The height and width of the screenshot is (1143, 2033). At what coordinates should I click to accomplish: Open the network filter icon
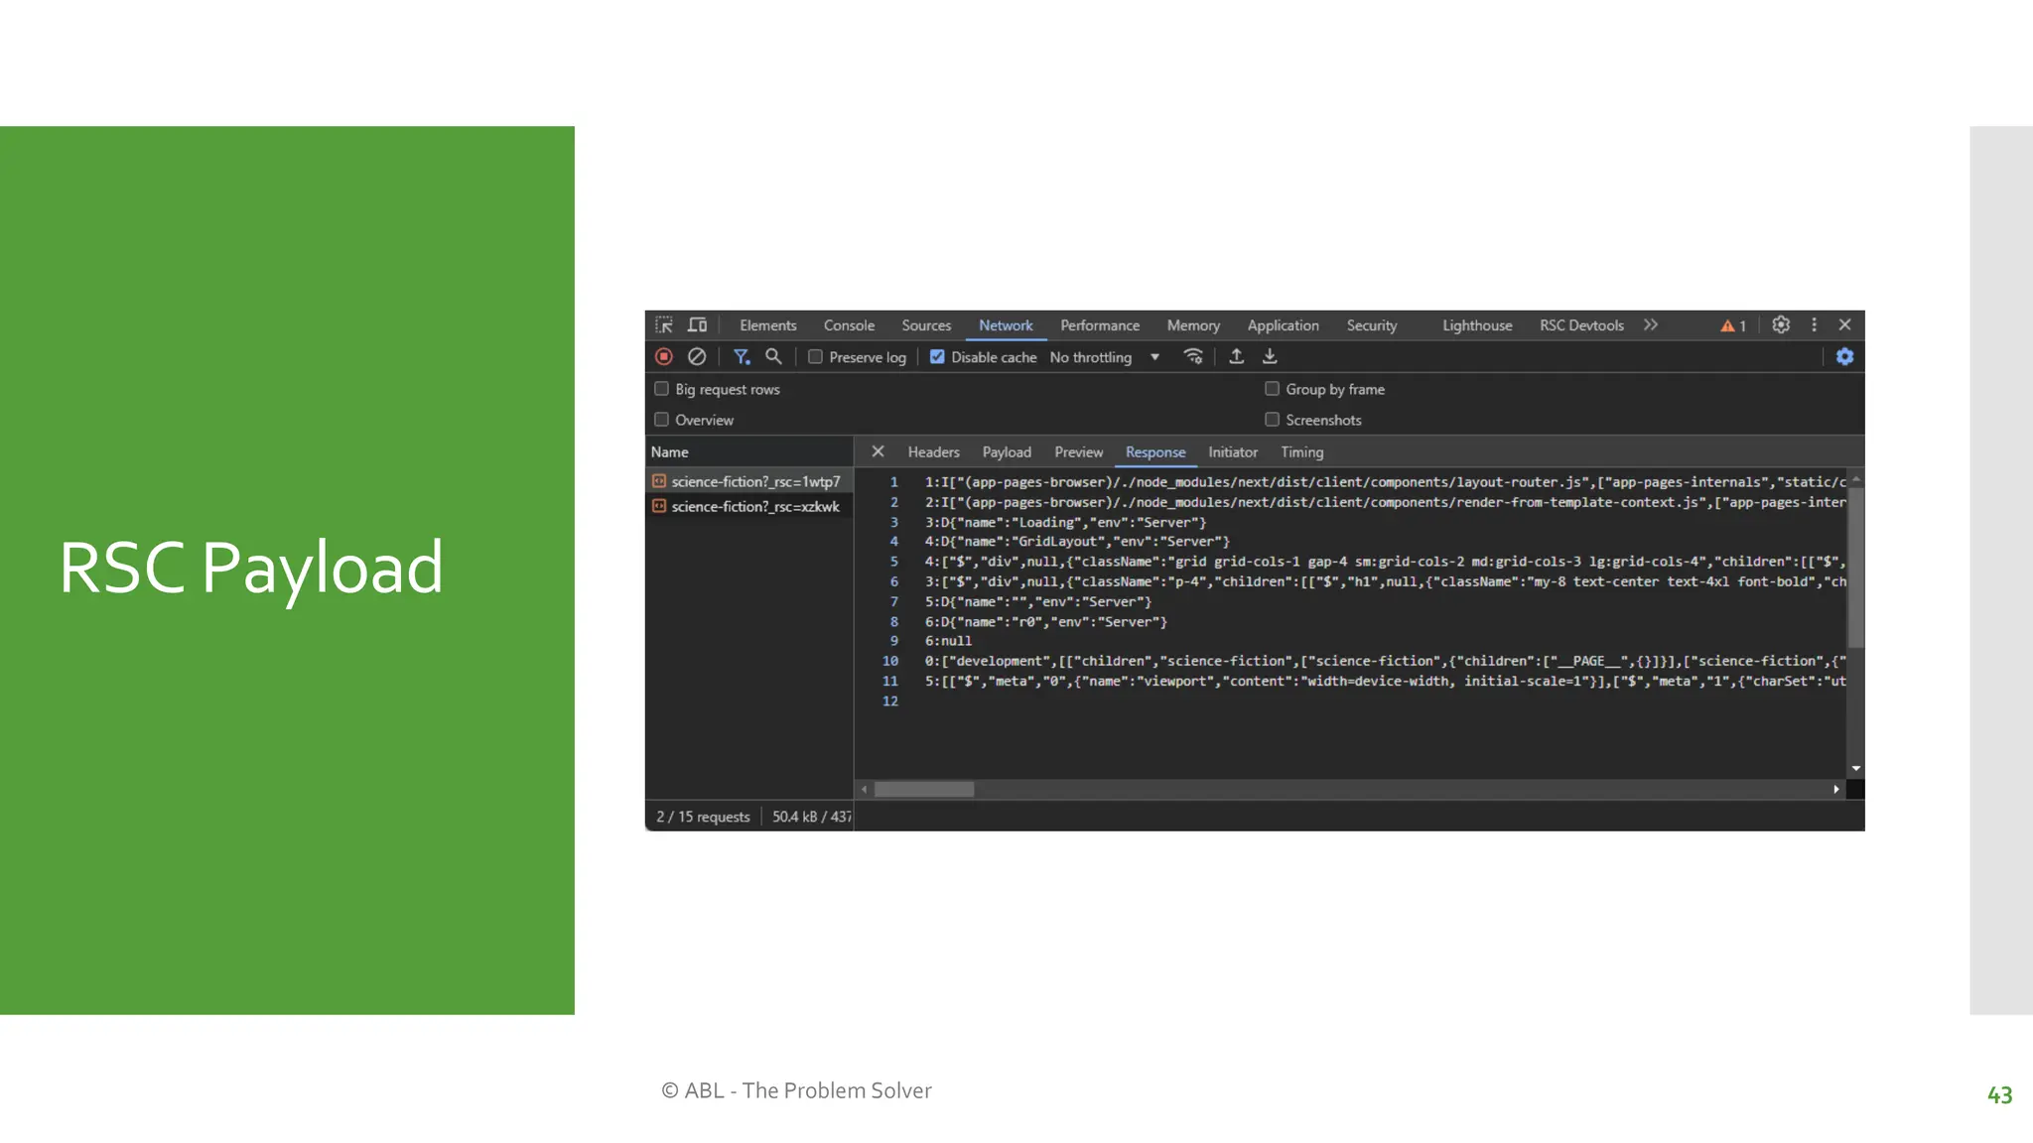(x=741, y=357)
